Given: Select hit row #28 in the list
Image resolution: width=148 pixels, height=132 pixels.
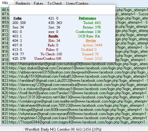Looking at the screenshot, I should (x=74, y=101).
